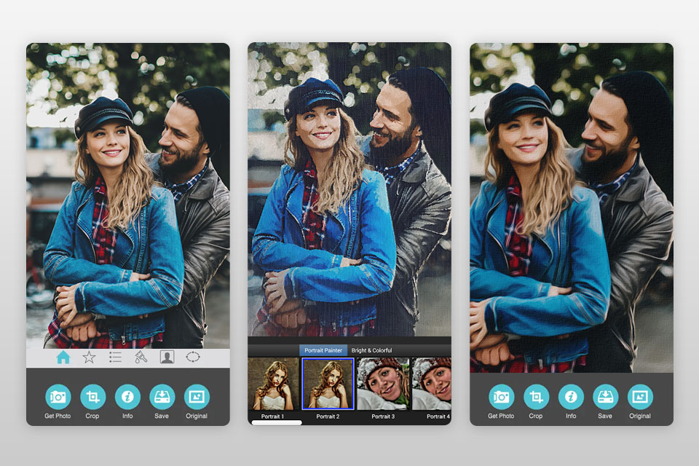Open the star favorites icon in left screen
The height and width of the screenshot is (466, 699).
89,358
